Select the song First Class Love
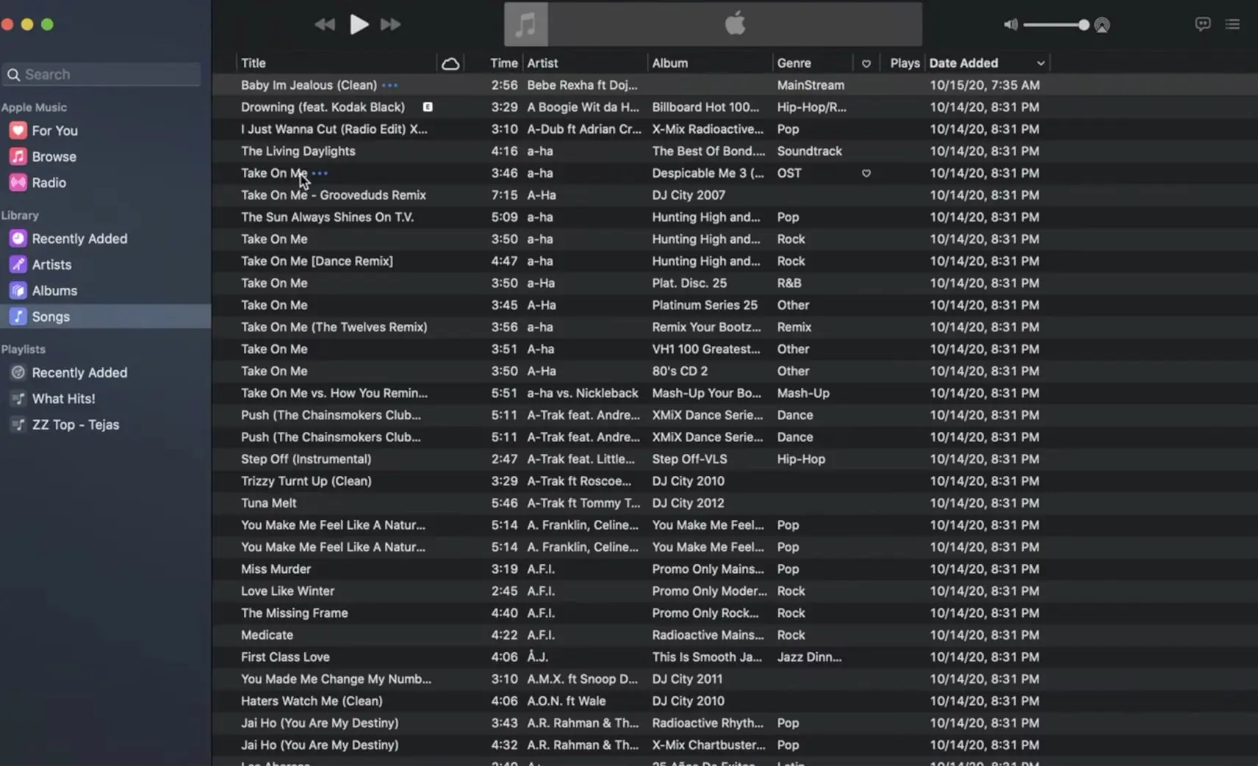Image resolution: width=1258 pixels, height=766 pixels. (x=285, y=657)
